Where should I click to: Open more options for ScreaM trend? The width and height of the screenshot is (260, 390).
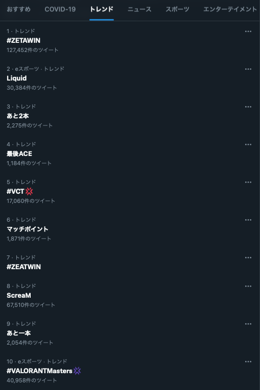click(248, 287)
